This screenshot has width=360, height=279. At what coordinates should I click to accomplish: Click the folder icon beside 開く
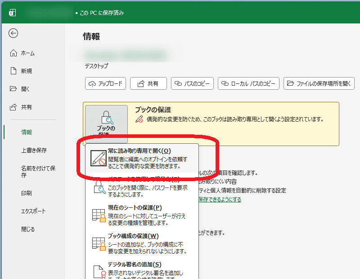(x=13, y=89)
